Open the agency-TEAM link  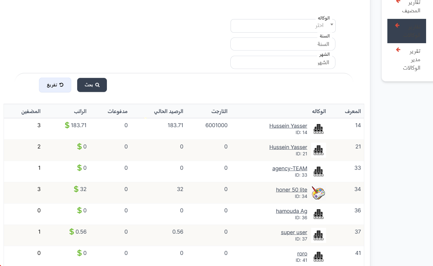[290, 169]
